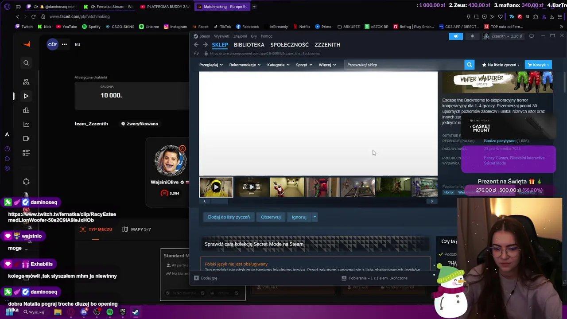Click Ignoruj button
The image size is (567, 319).
click(299, 217)
